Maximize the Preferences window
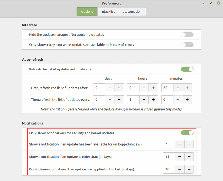This screenshot has height=181, width=223. 211,3
